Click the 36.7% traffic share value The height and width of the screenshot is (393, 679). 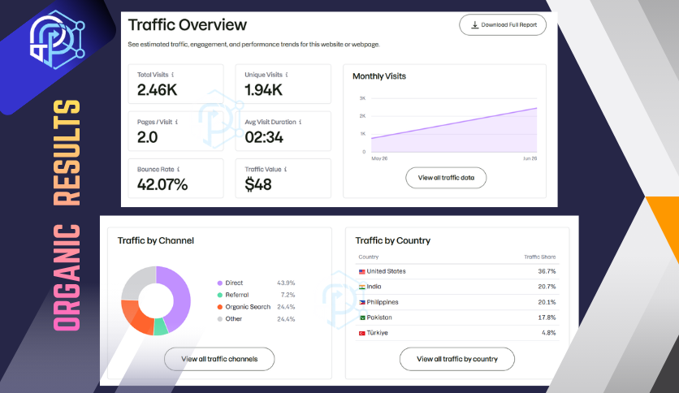tap(547, 271)
